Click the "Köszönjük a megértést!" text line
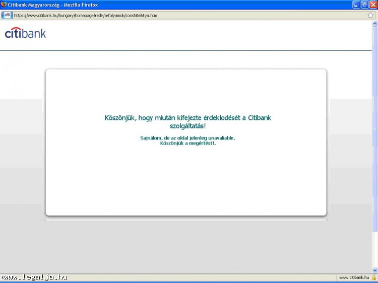 [x=187, y=143]
